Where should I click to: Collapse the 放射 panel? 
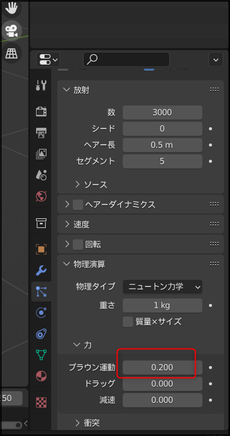tap(66, 89)
